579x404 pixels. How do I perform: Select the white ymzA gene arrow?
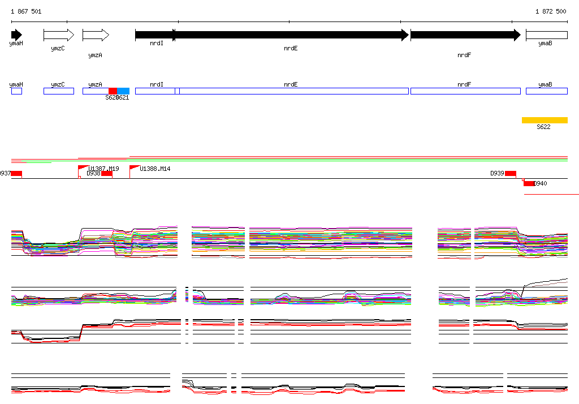(96, 35)
